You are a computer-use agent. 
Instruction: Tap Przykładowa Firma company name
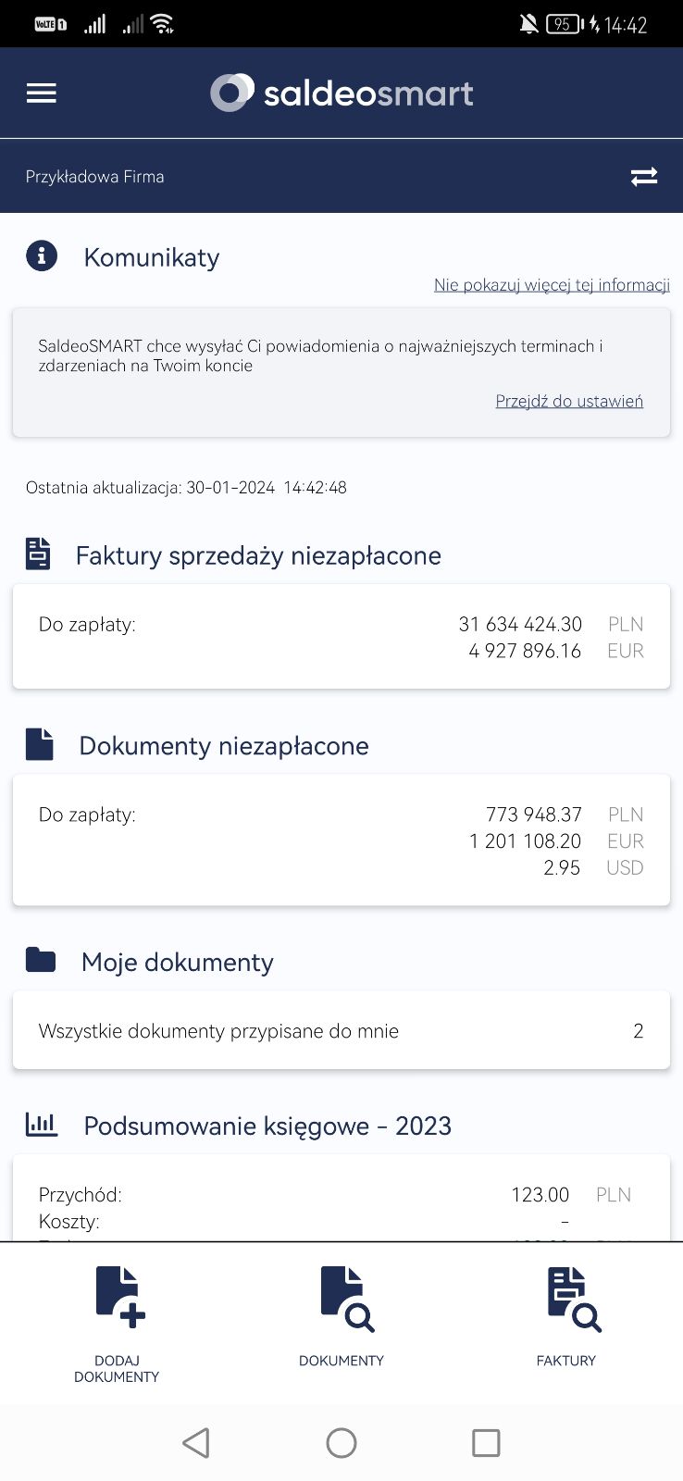pyautogui.click(x=94, y=177)
